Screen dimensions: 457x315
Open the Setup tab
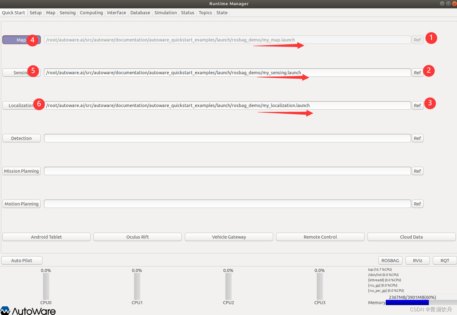[36, 13]
